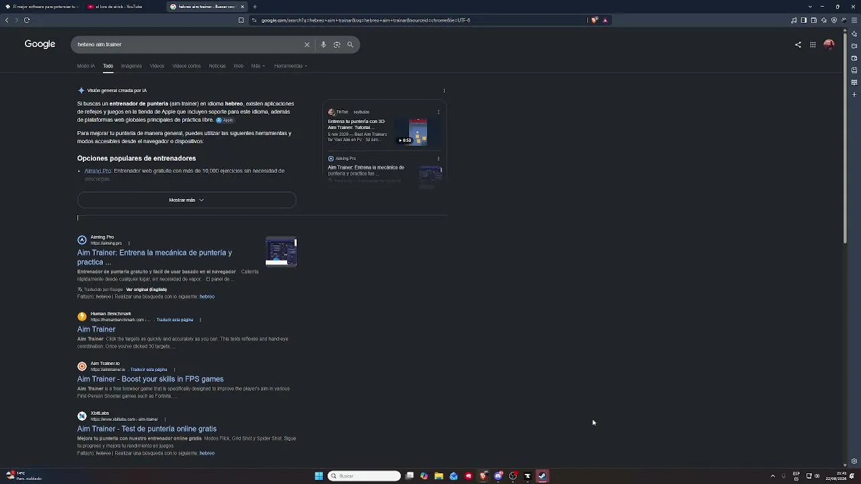861x484 pixels.
Task: Open Task View from the taskbar
Action: click(410, 476)
